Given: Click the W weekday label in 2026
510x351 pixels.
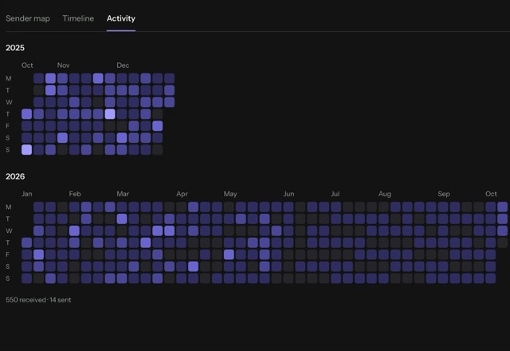Looking at the screenshot, I should [9, 231].
